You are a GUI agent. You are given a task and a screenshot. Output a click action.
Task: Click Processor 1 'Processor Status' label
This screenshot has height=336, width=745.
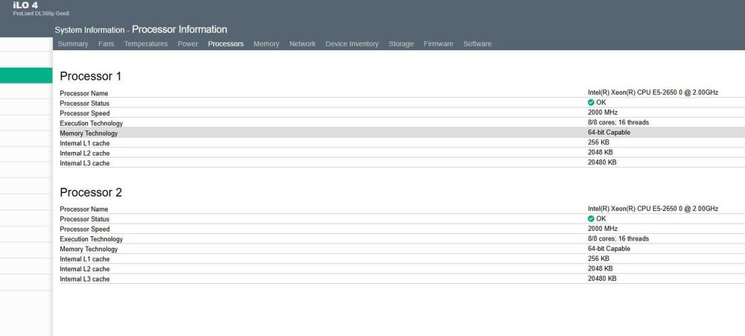[x=85, y=104]
